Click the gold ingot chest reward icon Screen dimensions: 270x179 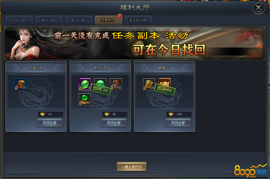pyautogui.click(x=165, y=84)
